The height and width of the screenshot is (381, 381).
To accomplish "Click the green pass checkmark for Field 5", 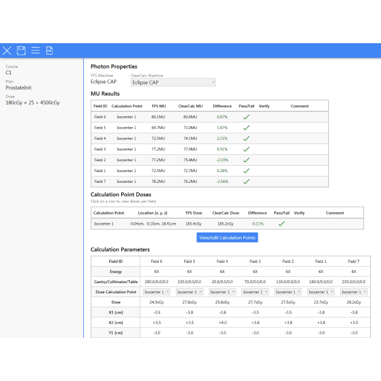I will 246,128.
